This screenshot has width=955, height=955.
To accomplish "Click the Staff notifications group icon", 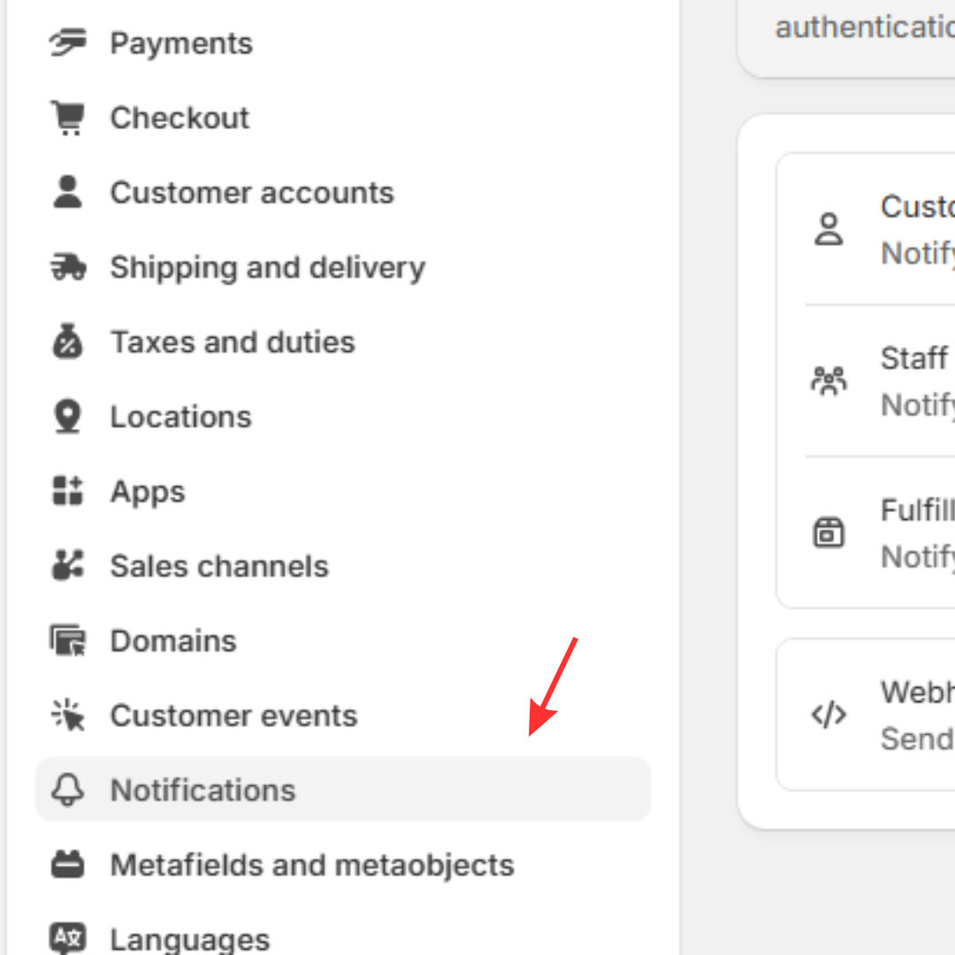I will (829, 381).
